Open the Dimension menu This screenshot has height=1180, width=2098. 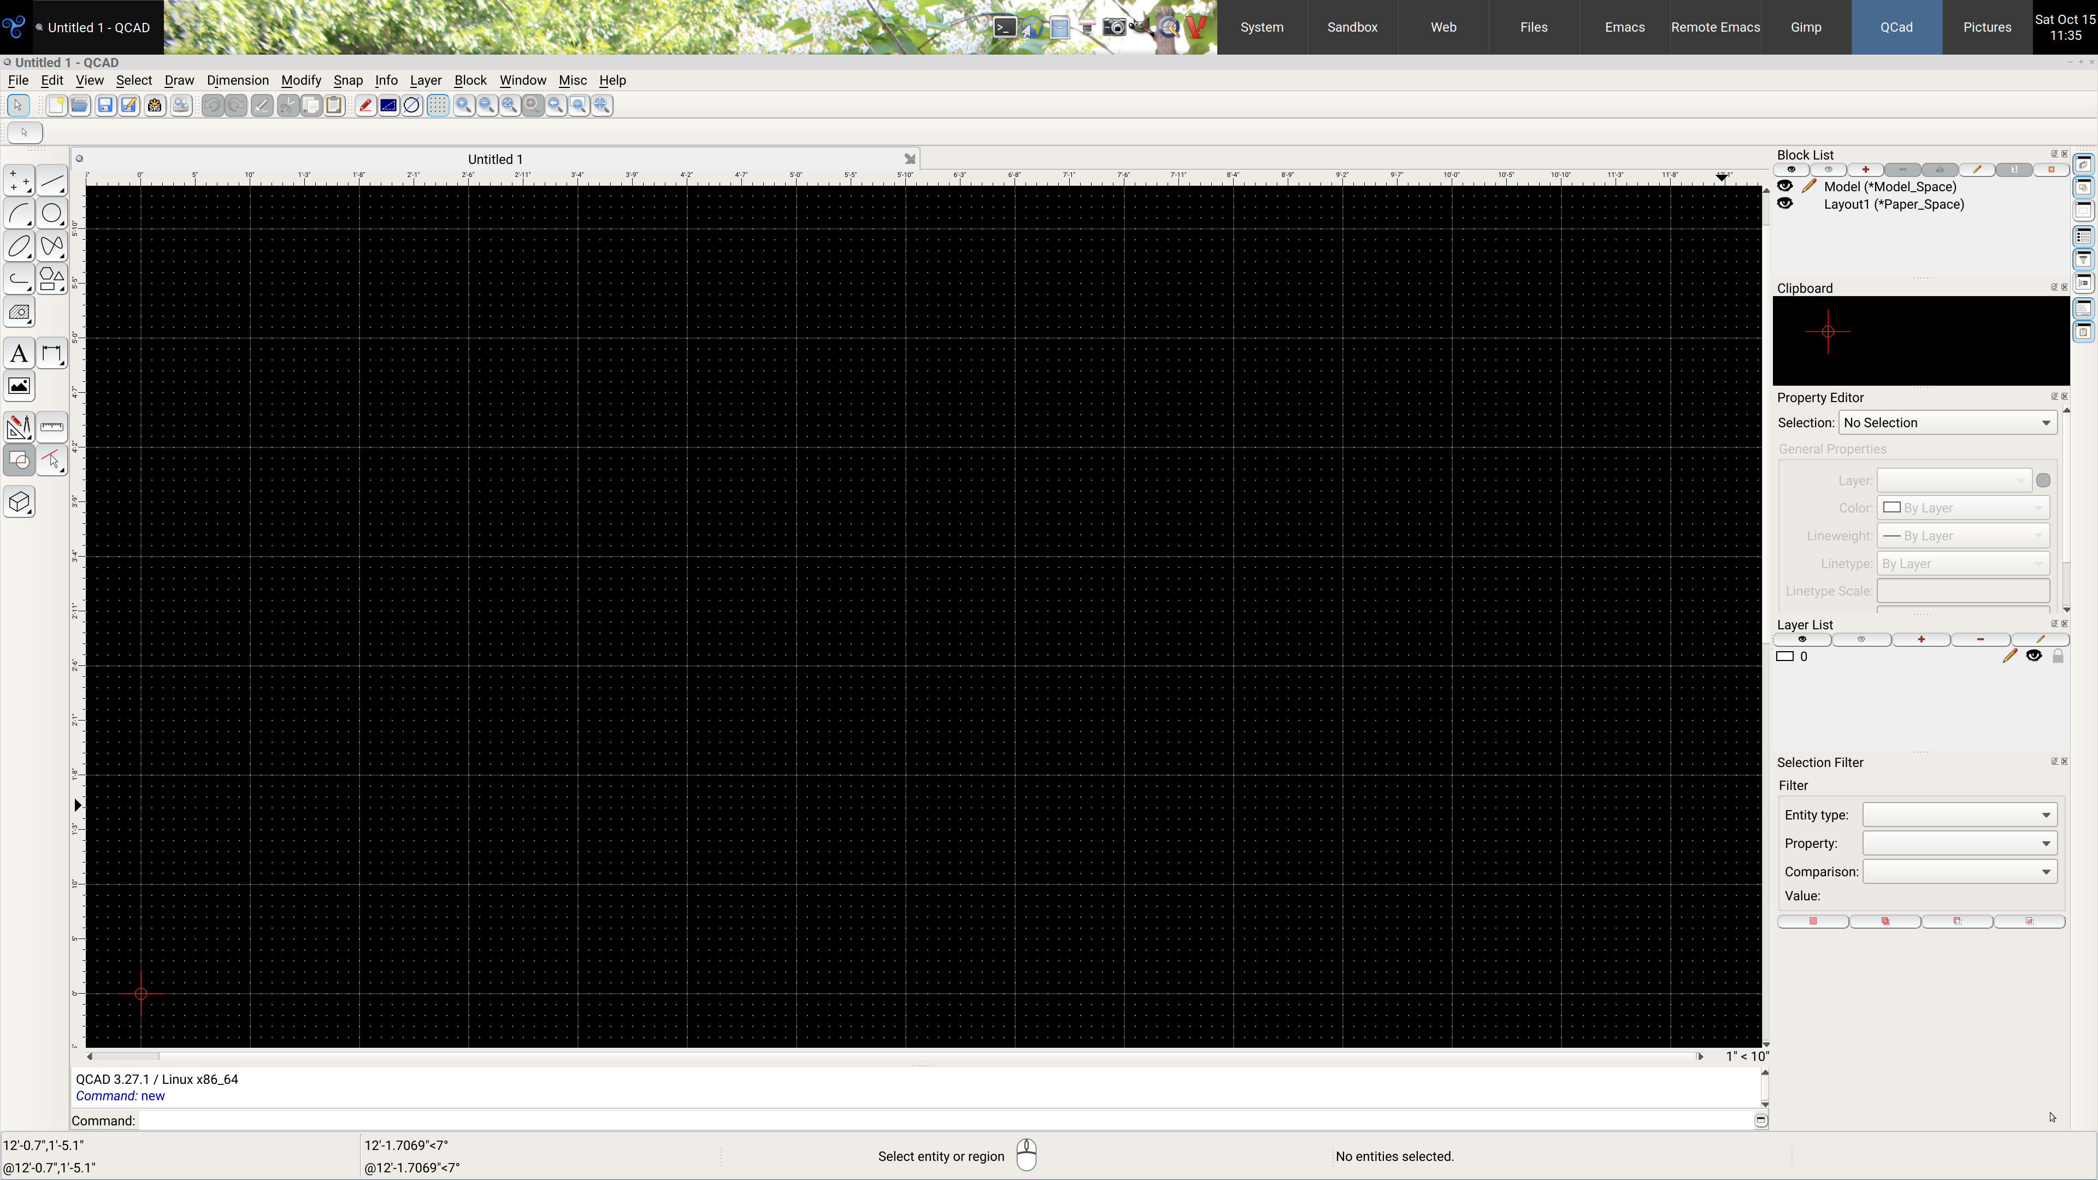point(237,80)
